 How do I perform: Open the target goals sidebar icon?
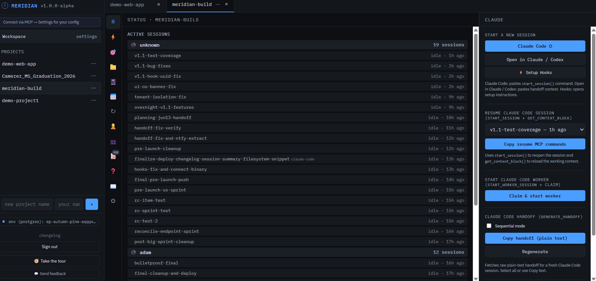point(113,52)
